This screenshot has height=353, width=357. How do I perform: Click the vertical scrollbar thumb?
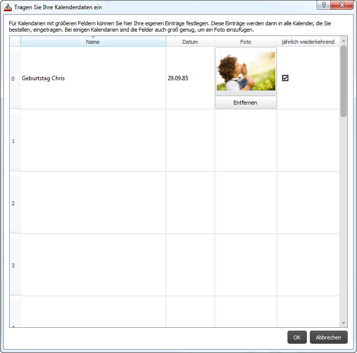(x=343, y=81)
